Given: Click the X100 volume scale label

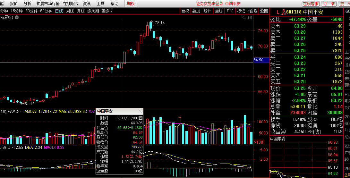Looking at the screenshot, I should point(259,142).
